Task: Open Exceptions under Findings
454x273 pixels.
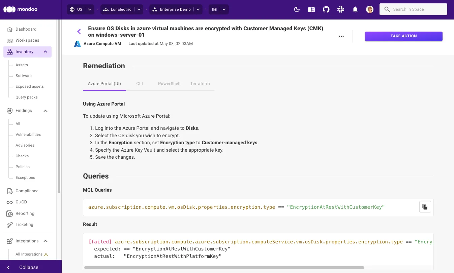Action: click(25, 178)
